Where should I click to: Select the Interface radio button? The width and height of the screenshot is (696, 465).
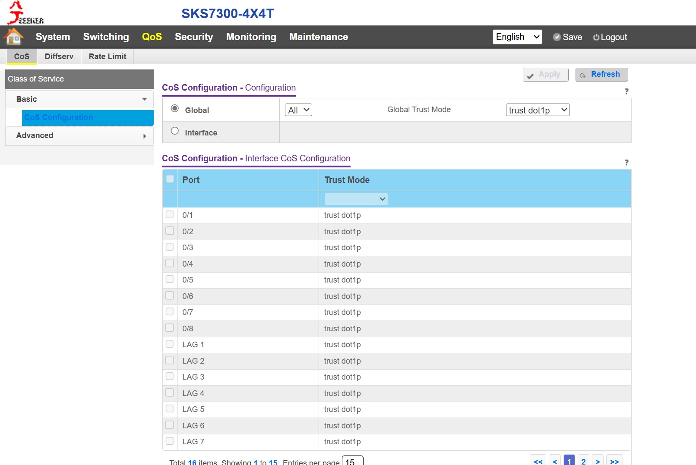175,131
